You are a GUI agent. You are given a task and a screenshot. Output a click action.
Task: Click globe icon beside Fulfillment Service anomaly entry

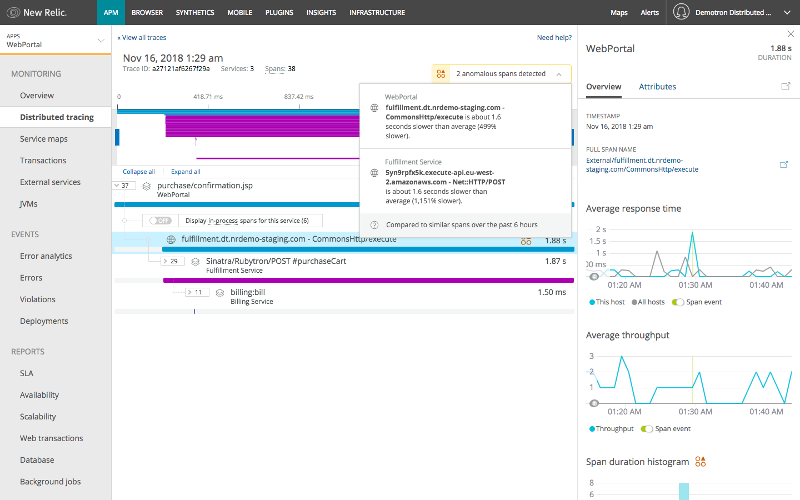(x=374, y=173)
